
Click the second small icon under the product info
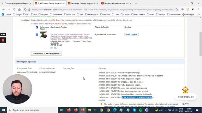[x=56, y=48]
